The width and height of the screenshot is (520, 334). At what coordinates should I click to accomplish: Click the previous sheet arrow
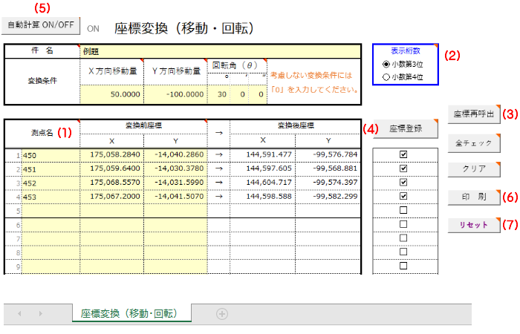tap(19, 313)
